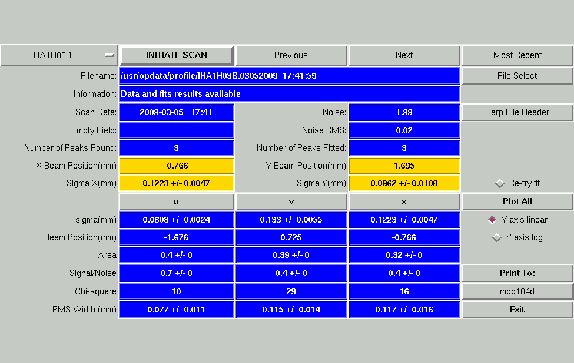Select Signal/Noise value 0.7 +/- 0

coord(177,273)
